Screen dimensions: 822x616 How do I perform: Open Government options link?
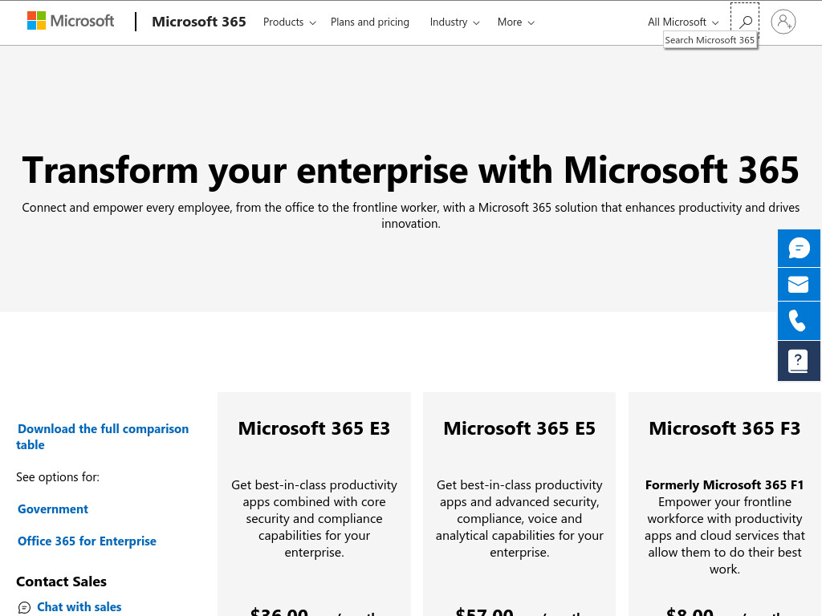53,509
